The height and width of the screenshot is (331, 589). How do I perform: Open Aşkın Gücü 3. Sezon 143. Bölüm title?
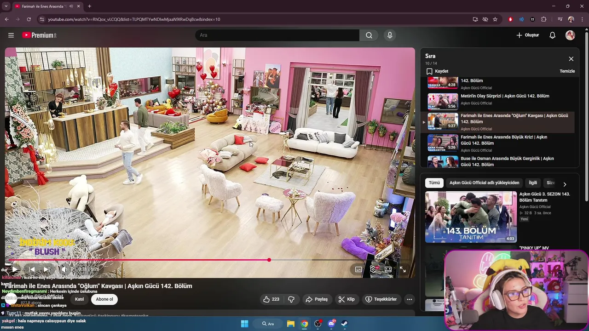(545, 197)
